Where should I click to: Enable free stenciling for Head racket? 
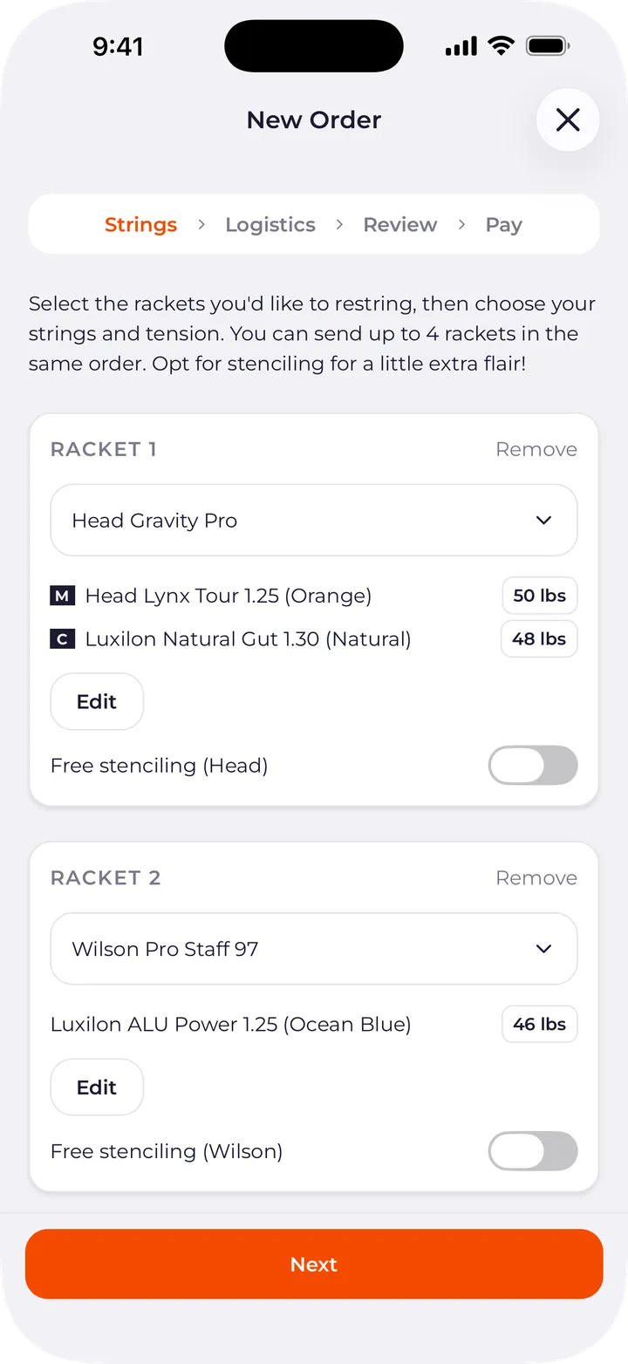(533, 766)
